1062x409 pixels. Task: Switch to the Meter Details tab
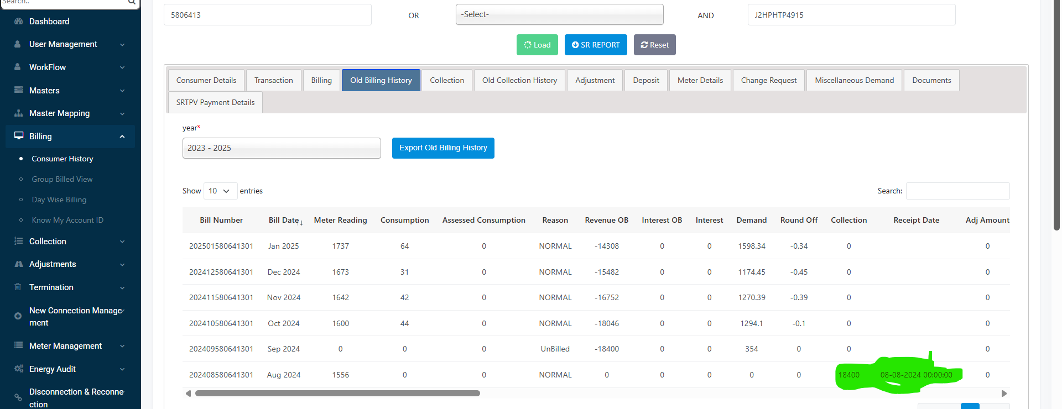click(x=700, y=81)
